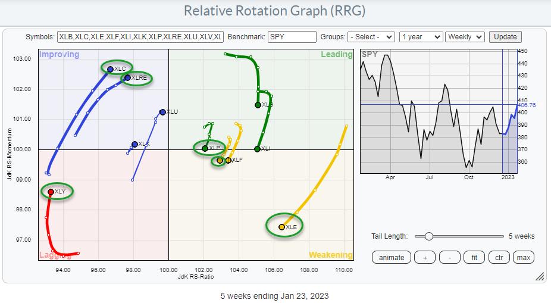Expand the 1 year period dropdown
The height and width of the screenshot is (303, 551).
pyautogui.click(x=421, y=37)
